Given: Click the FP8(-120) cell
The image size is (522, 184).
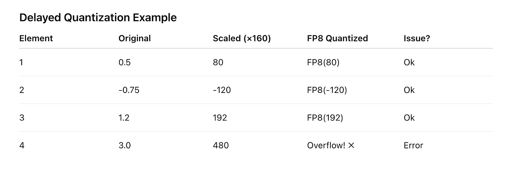Looking at the screenshot, I should (327, 90).
